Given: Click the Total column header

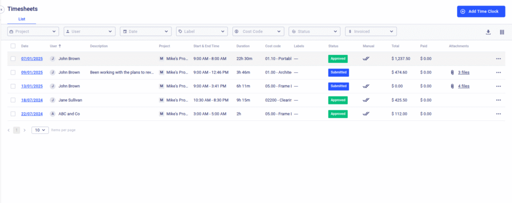Looking at the screenshot, I should [395, 46].
